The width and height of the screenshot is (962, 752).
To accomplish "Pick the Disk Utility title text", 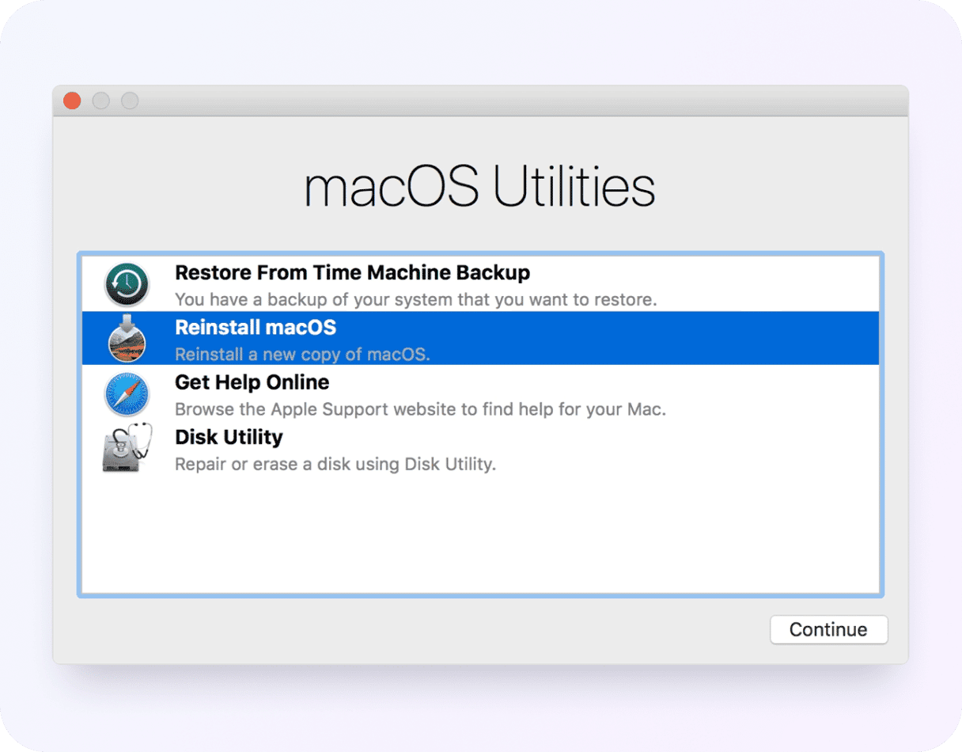I will click(229, 437).
